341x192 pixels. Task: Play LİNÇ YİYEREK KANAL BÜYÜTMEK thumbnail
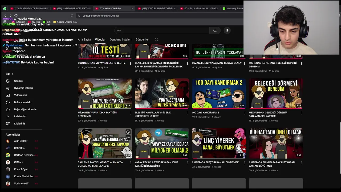click(219, 143)
